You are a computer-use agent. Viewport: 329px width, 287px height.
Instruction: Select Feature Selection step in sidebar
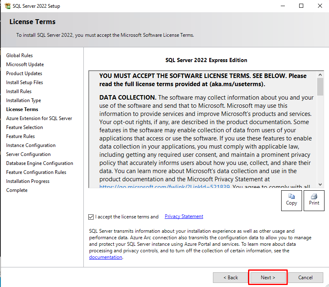tap(24, 127)
